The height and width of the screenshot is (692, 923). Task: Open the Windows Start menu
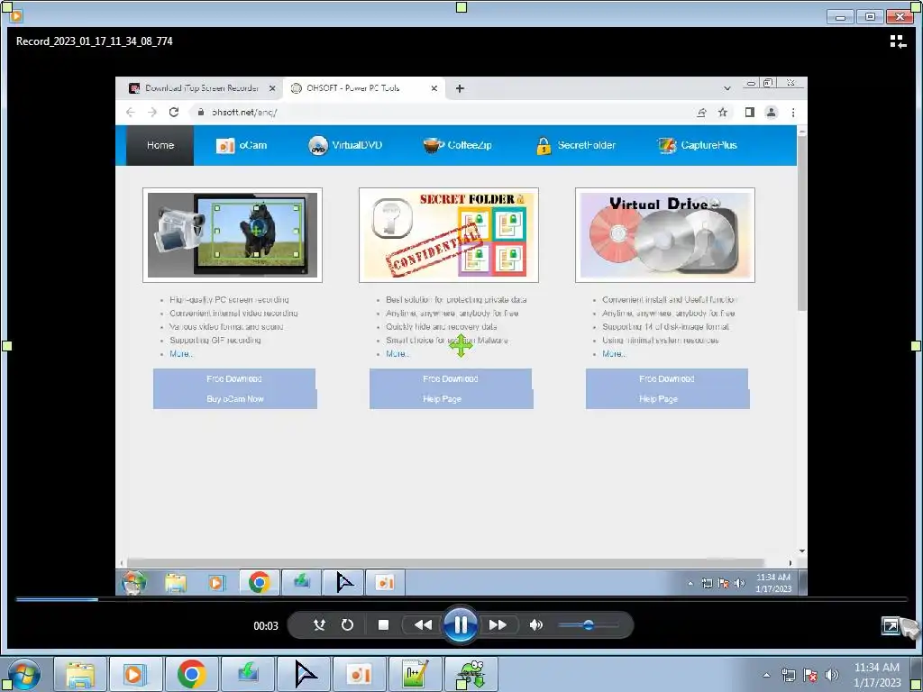pos(23,674)
